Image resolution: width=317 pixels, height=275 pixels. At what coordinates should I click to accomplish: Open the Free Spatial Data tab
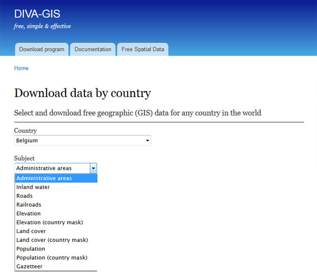(x=143, y=49)
